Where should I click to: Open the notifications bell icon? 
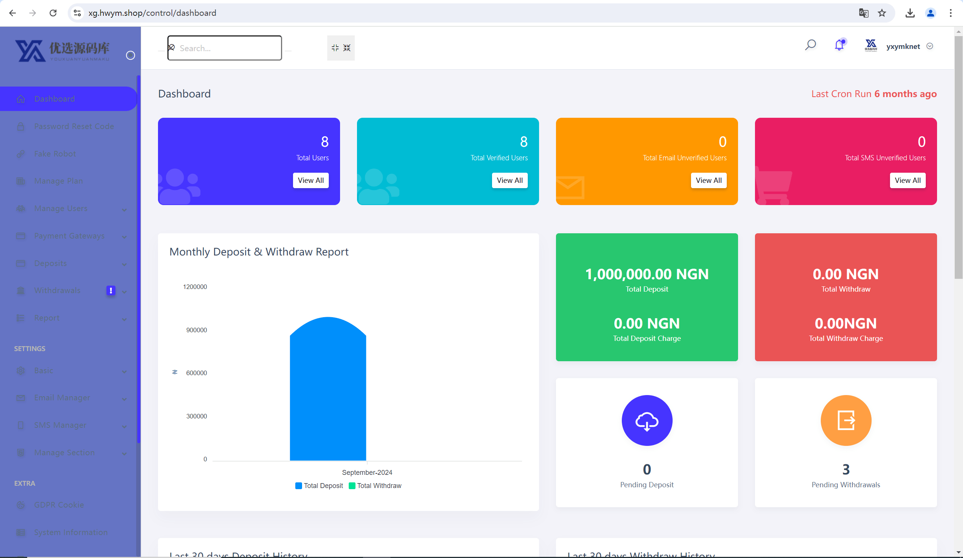pyautogui.click(x=839, y=46)
